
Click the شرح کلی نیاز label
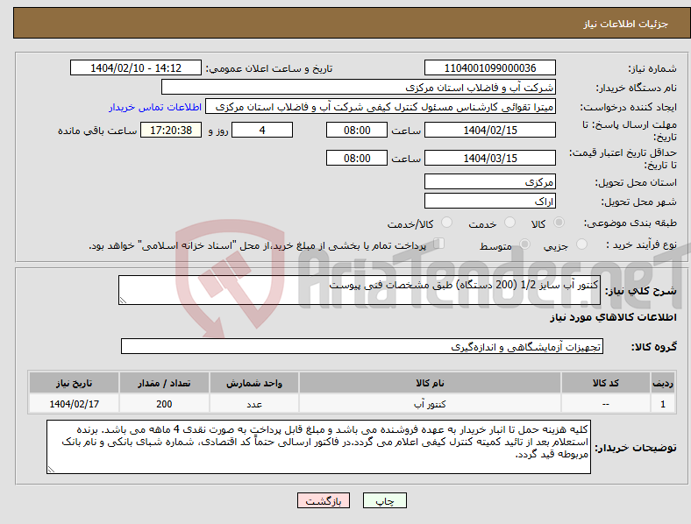pos(641,291)
